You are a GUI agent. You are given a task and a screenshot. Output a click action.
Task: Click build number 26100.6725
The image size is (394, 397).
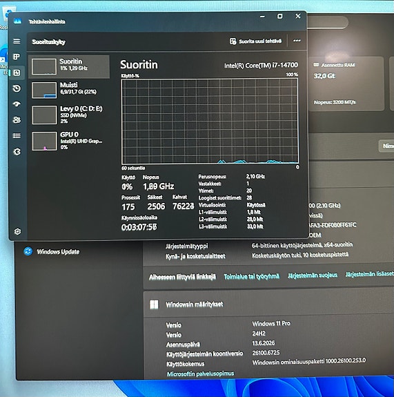click(266, 353)
